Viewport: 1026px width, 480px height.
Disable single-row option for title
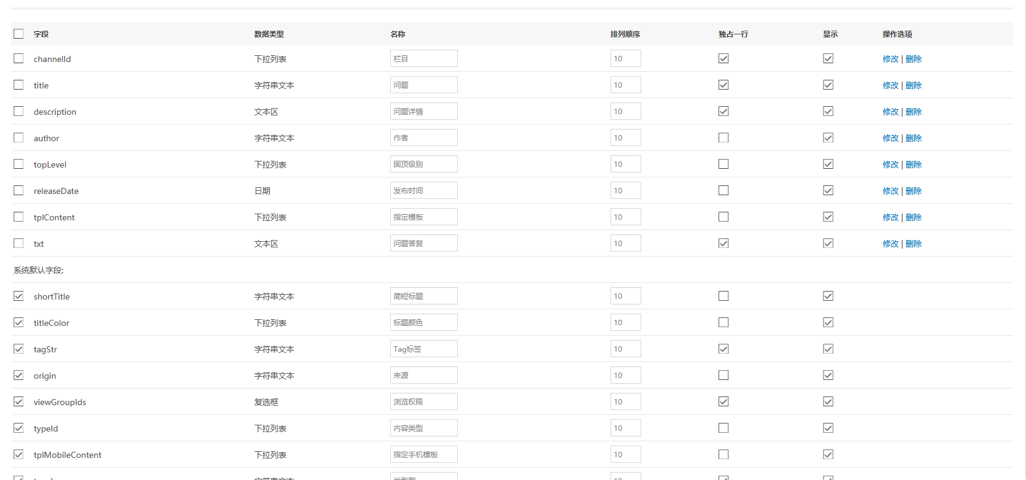[x=723, y=85]
